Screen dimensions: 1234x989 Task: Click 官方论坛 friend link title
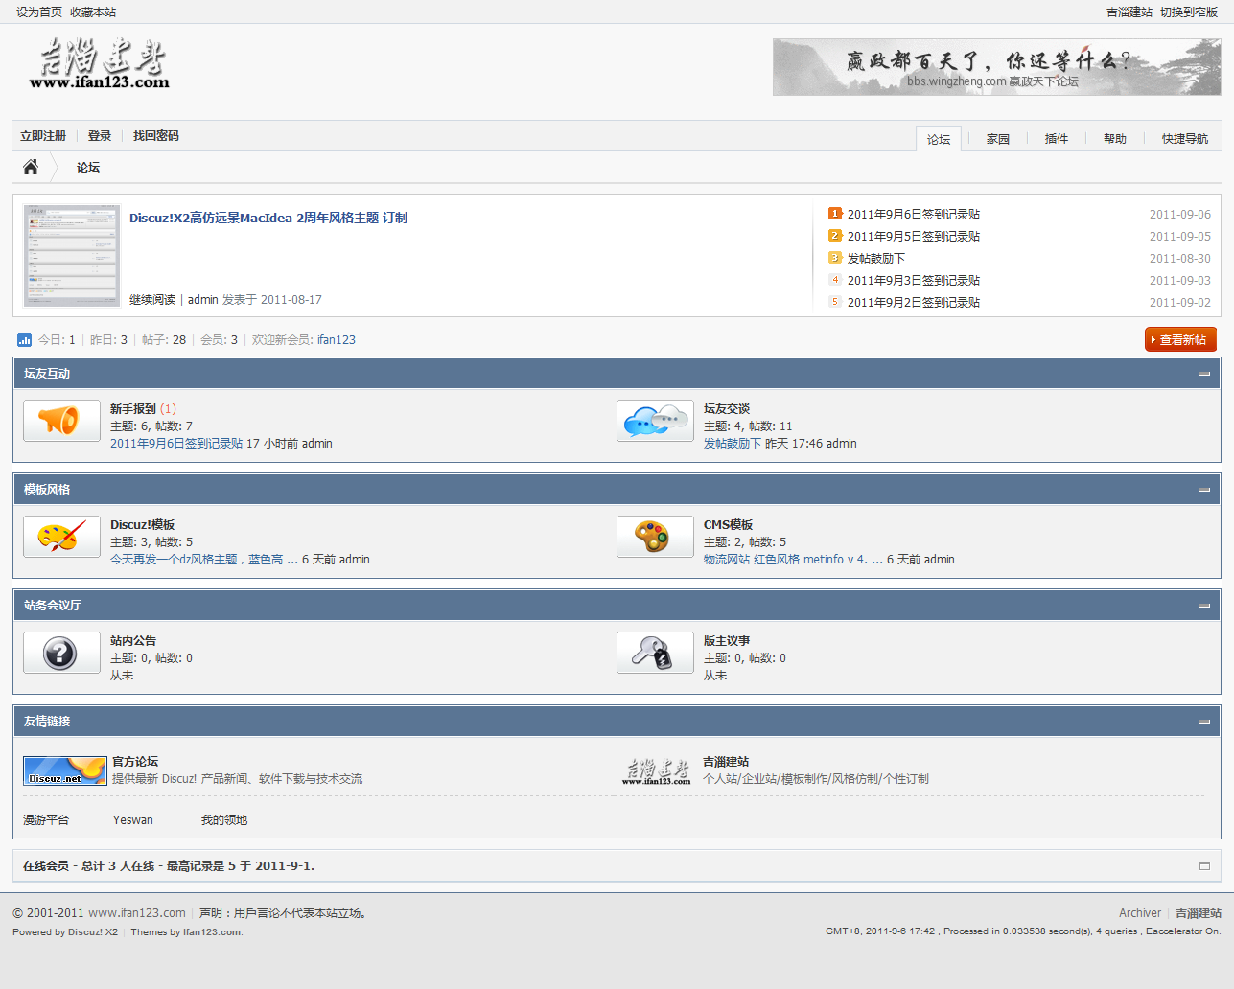(x=135, y=761)
